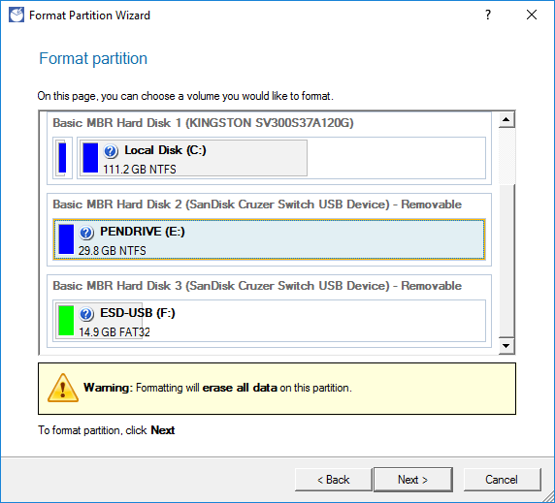Viewport: 555px width, 503px height.
Task: Click the blue usage bar of Local Disk C
Action: click(x=90, y=158)
